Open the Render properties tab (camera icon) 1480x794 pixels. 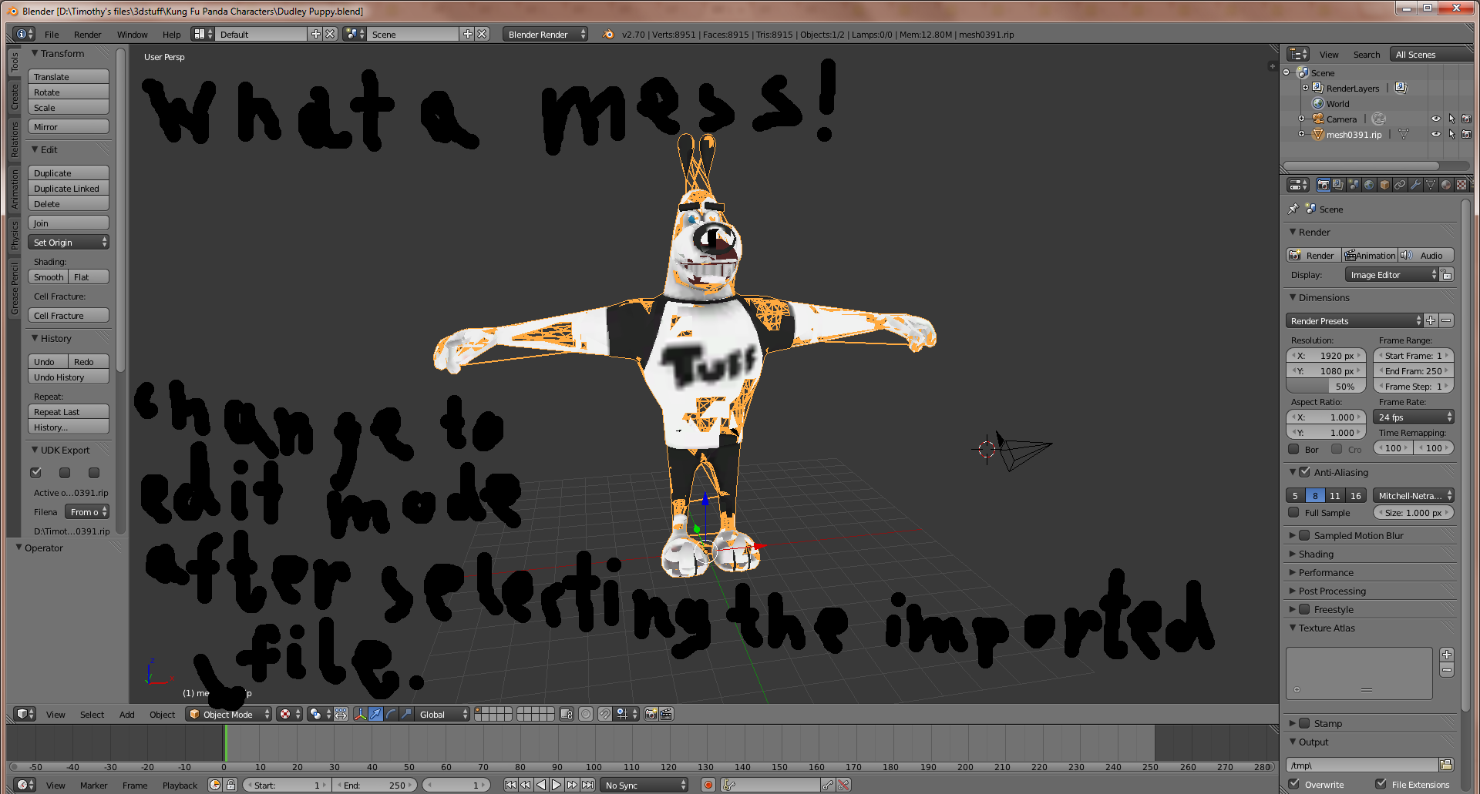pyautogui.click(x=1323, y=185)
